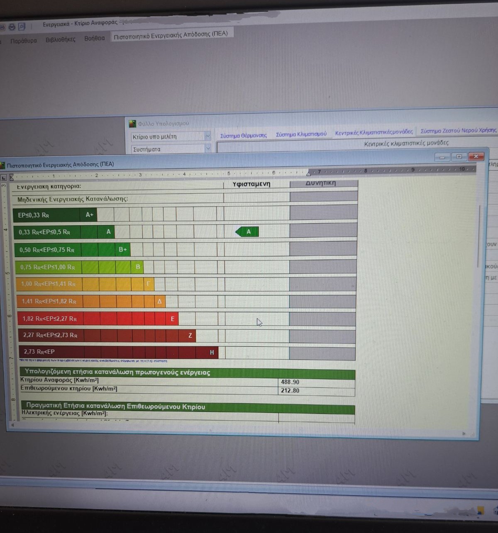Open the Βιβλιοθήκες menu
Image resolution: width=498 pixels, height=533 pixels.
click(61, 39)
